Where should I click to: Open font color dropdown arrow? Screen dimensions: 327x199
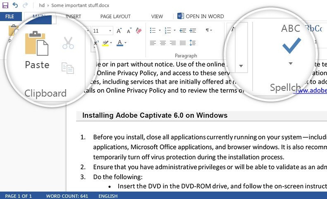pyautogui.click(x=125, y=43)
